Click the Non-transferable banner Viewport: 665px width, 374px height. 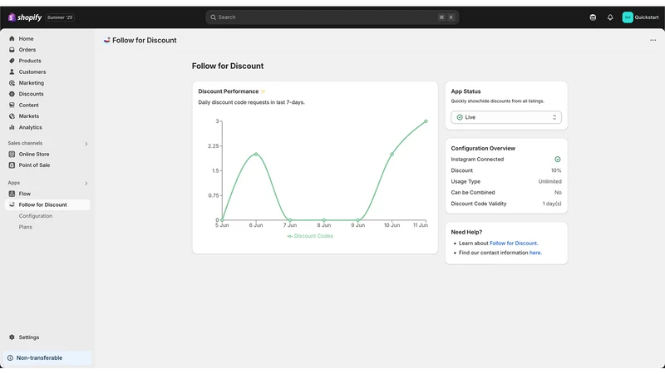click(x=47, y=358)
